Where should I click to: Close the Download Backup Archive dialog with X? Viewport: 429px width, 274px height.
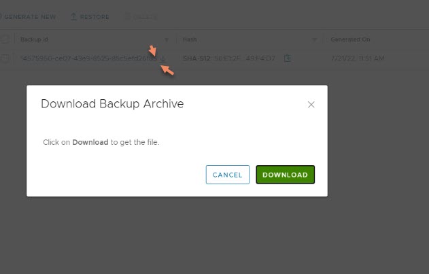point(311,105)
